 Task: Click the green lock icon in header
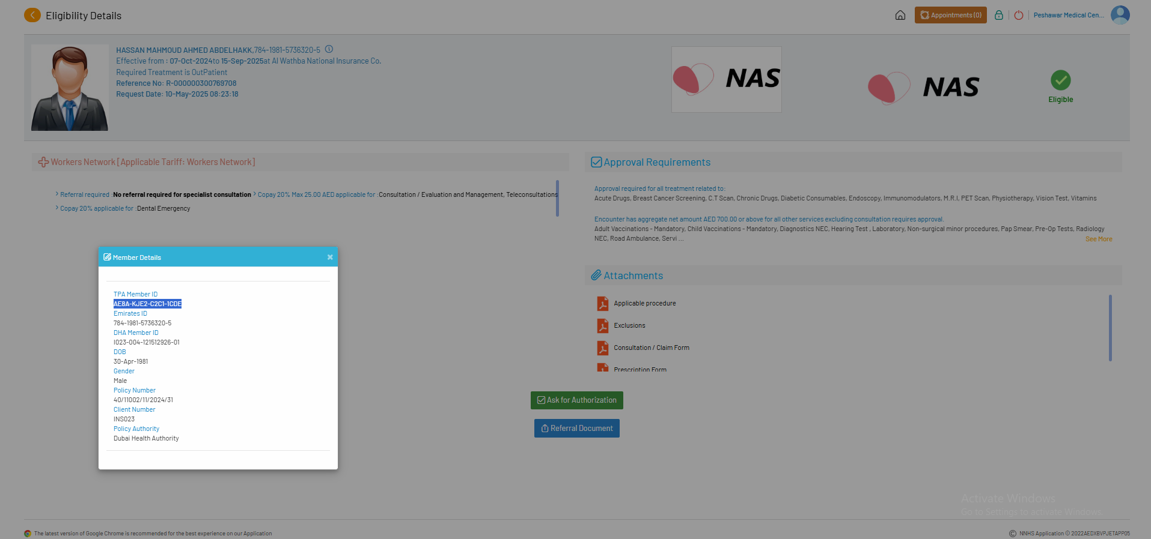[998, 15]
